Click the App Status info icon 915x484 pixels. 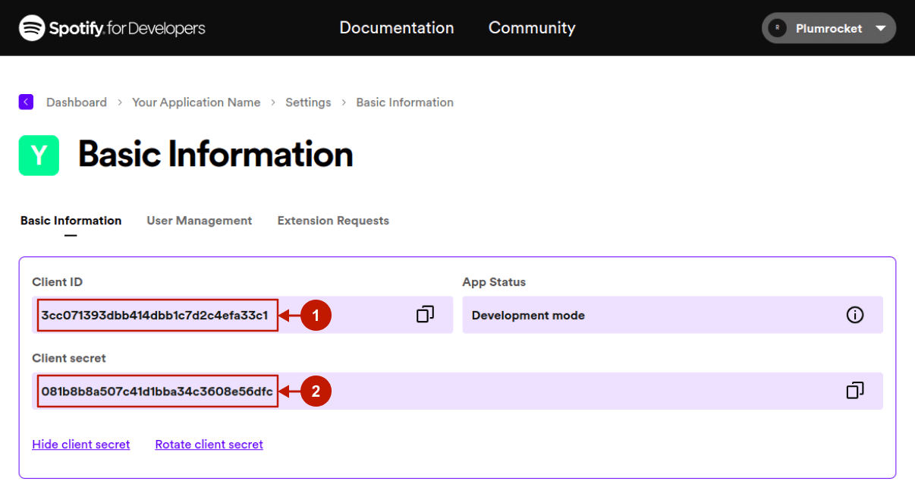[x=855, y=315]
